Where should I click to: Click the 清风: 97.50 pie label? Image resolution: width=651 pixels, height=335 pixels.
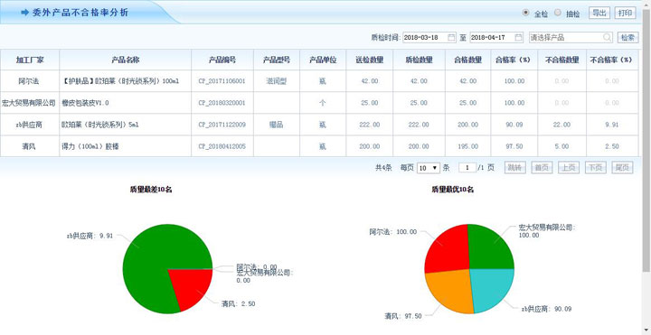click(402, 316)
